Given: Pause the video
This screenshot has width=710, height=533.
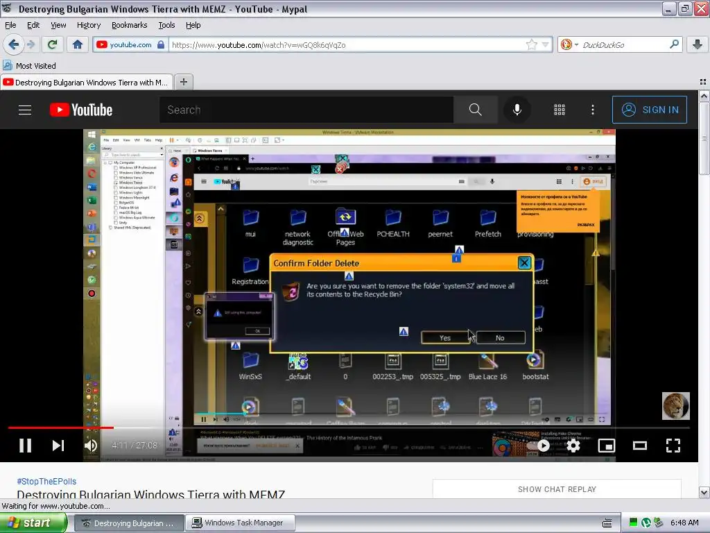Looking at the screenshot, I should [x=26, y=446].
